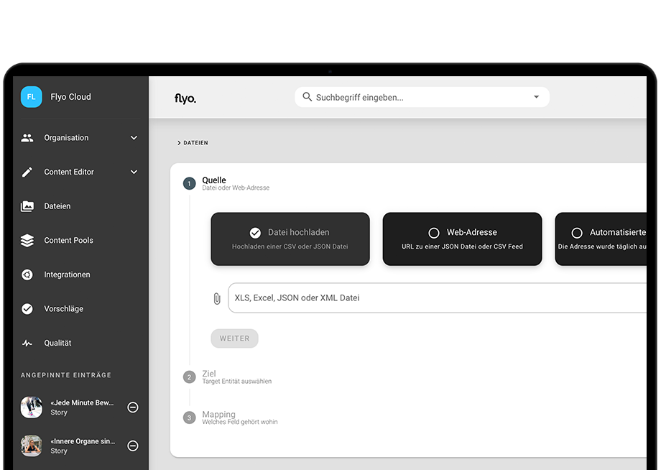The image size is (661, 470).
Task: Click the Ziel step heading
Action: (209, 374)
